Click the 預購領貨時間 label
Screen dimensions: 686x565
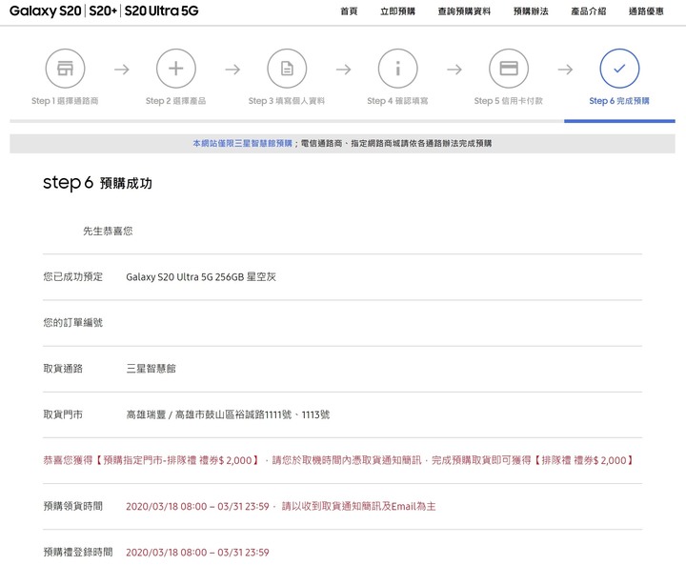[72, 506]
